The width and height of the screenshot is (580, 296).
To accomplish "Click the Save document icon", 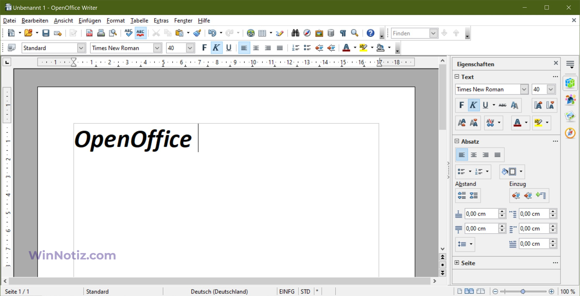I will point(46,33).
